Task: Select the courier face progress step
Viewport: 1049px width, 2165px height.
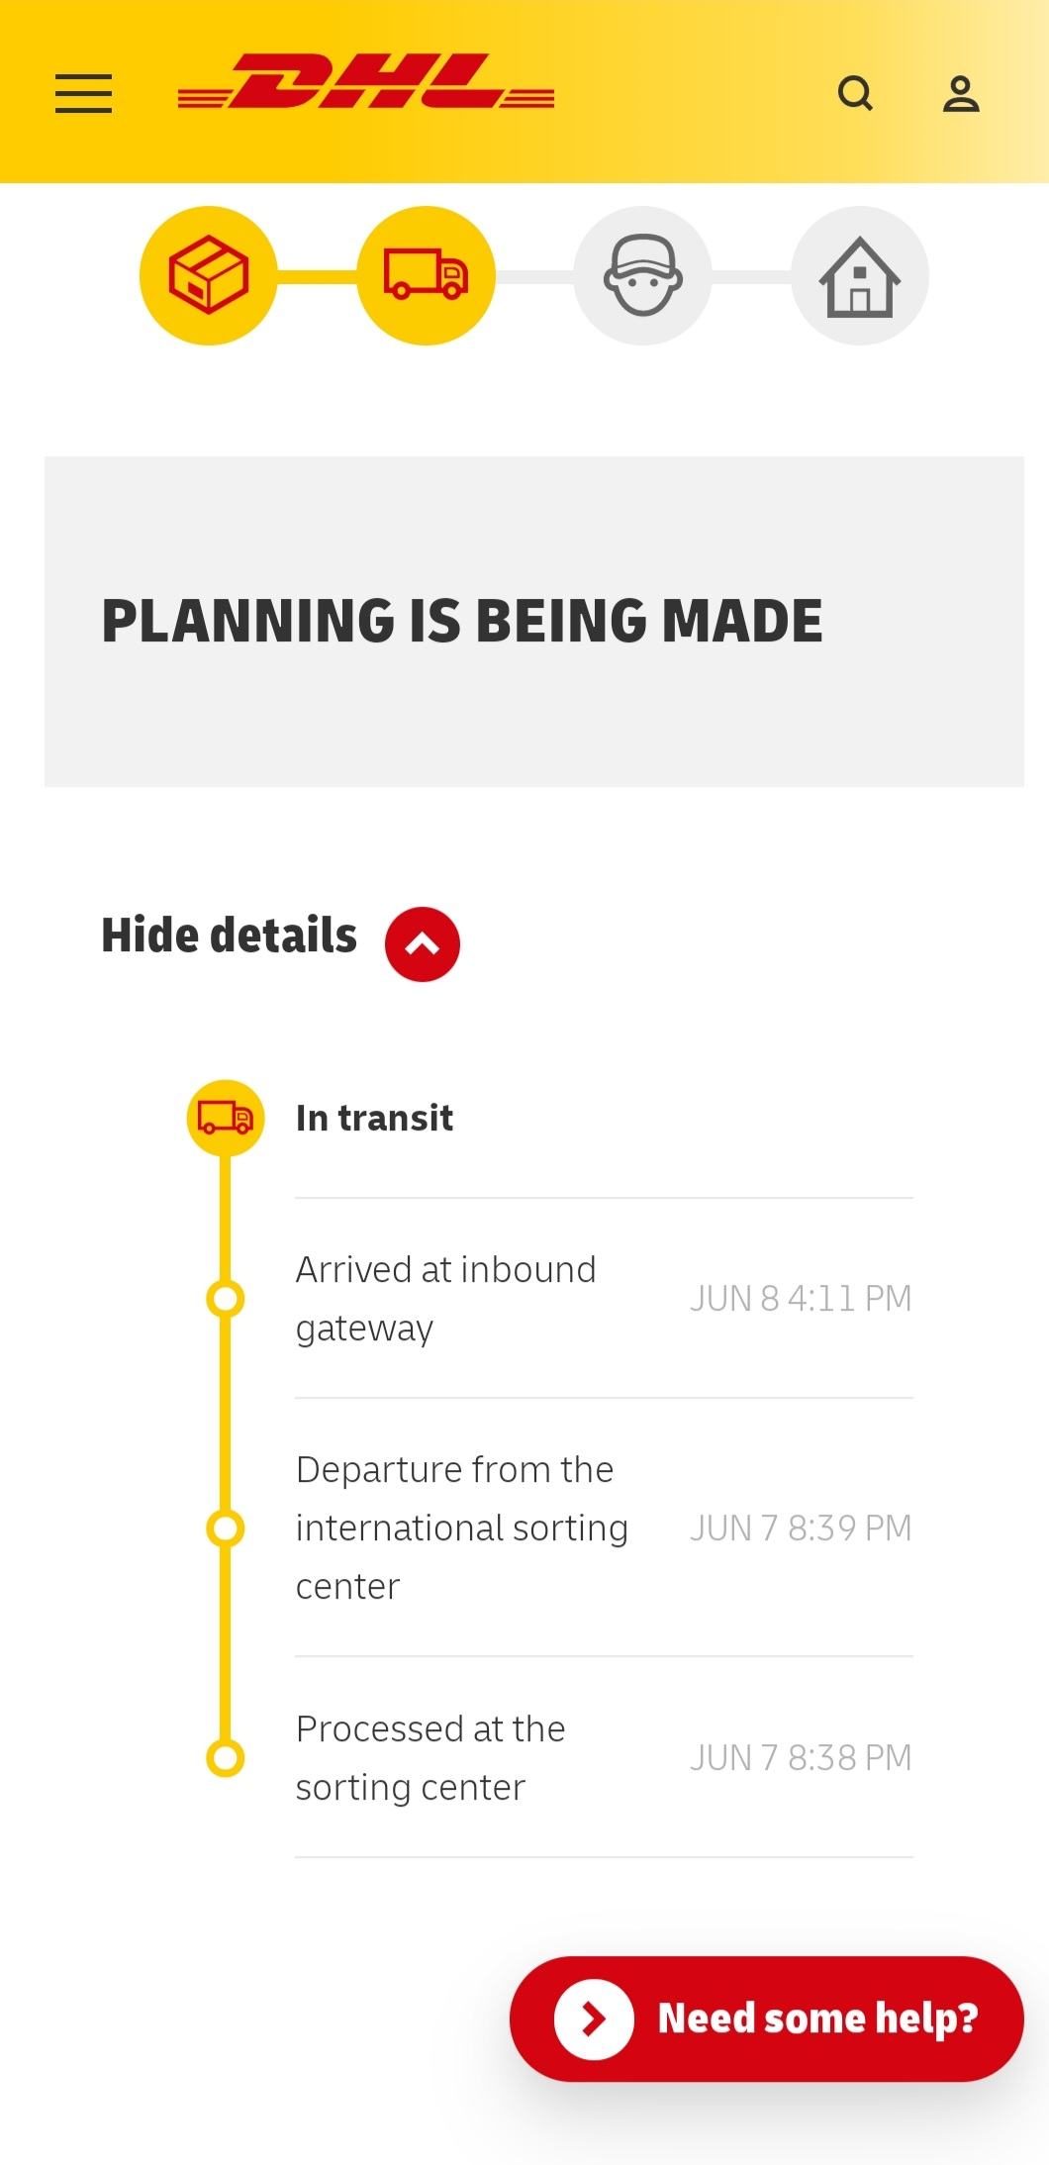Action: tap(643, 275)
